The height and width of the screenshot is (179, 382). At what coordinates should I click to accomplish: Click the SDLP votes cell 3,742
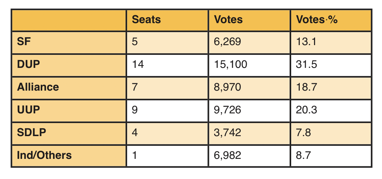coord(228,132)
